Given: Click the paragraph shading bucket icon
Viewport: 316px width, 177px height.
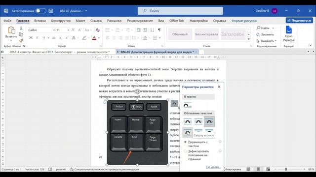Looking at the screenshot, I should point(145,38).
